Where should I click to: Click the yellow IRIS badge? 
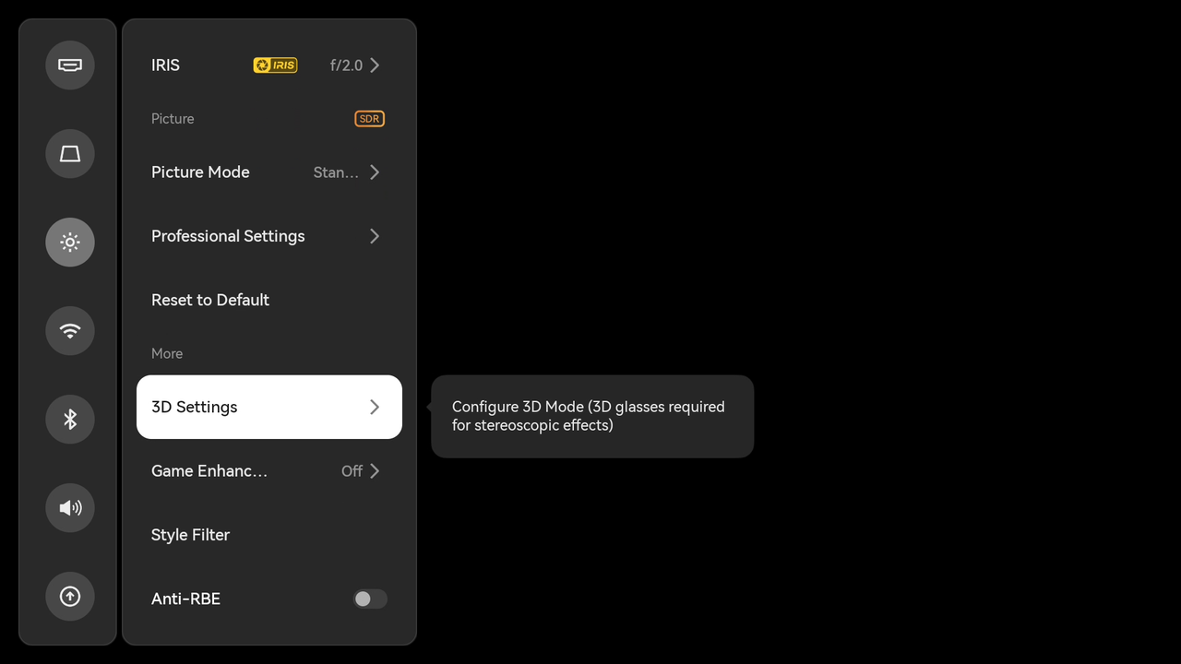[x=275, y=65]
